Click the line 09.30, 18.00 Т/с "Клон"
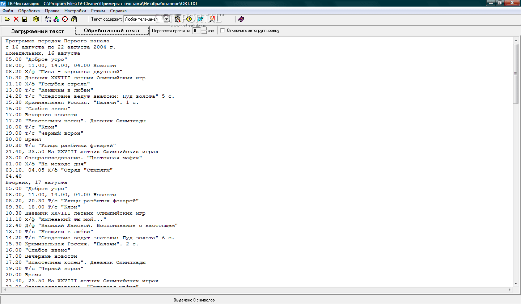Viewport: 521px width, 304px height. tap(43, 207)
